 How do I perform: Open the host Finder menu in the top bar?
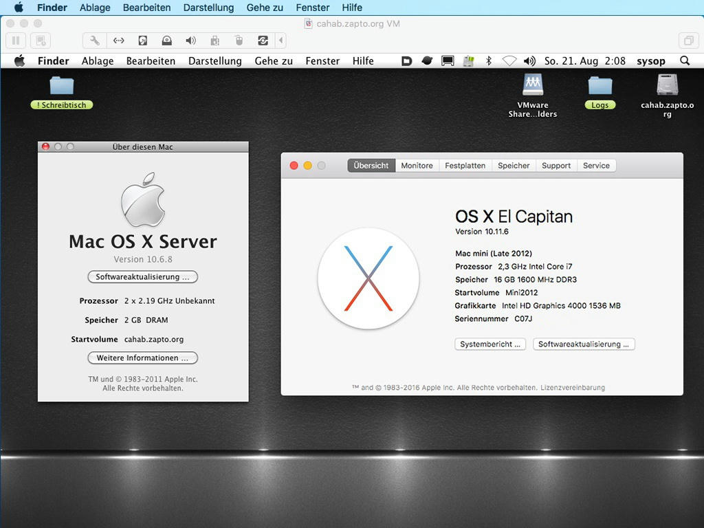pos(52,8)
